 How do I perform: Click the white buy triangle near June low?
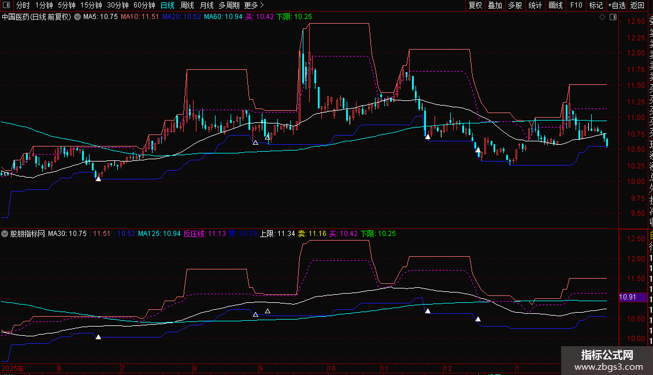coord(98,179)
